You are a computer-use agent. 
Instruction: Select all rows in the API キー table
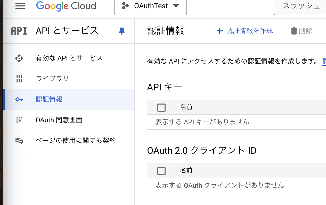coord(161,107)
